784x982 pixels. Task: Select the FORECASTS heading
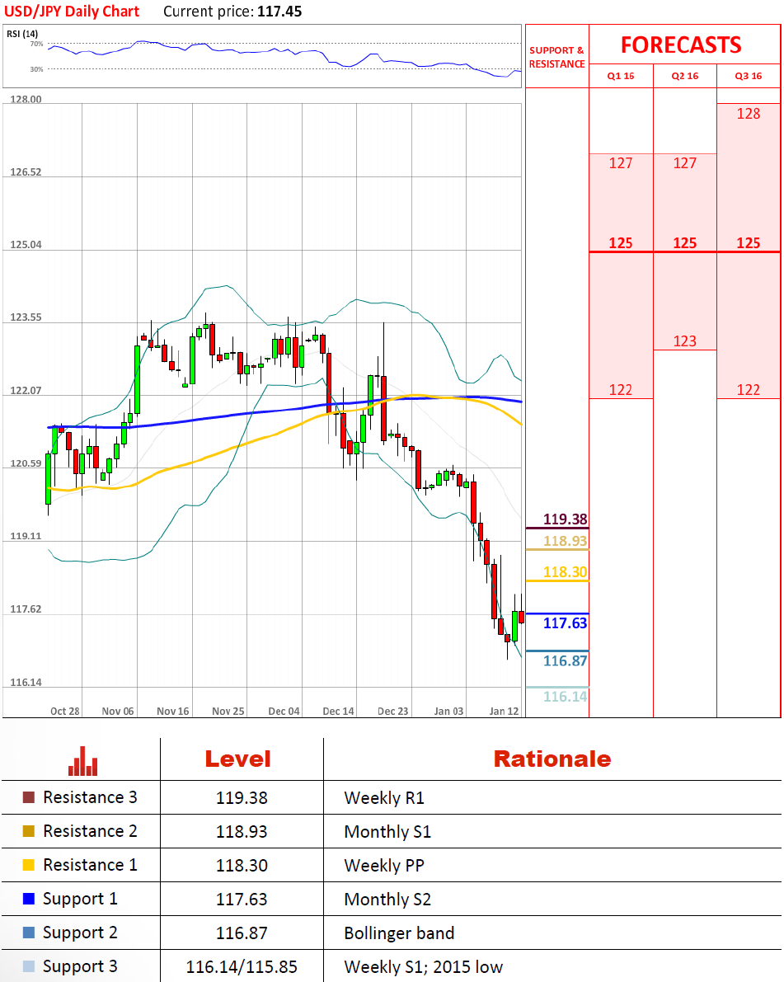coord(681,45)
